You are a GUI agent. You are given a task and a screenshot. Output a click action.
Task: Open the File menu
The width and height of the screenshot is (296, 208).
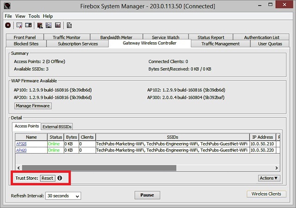pos(8,16)
